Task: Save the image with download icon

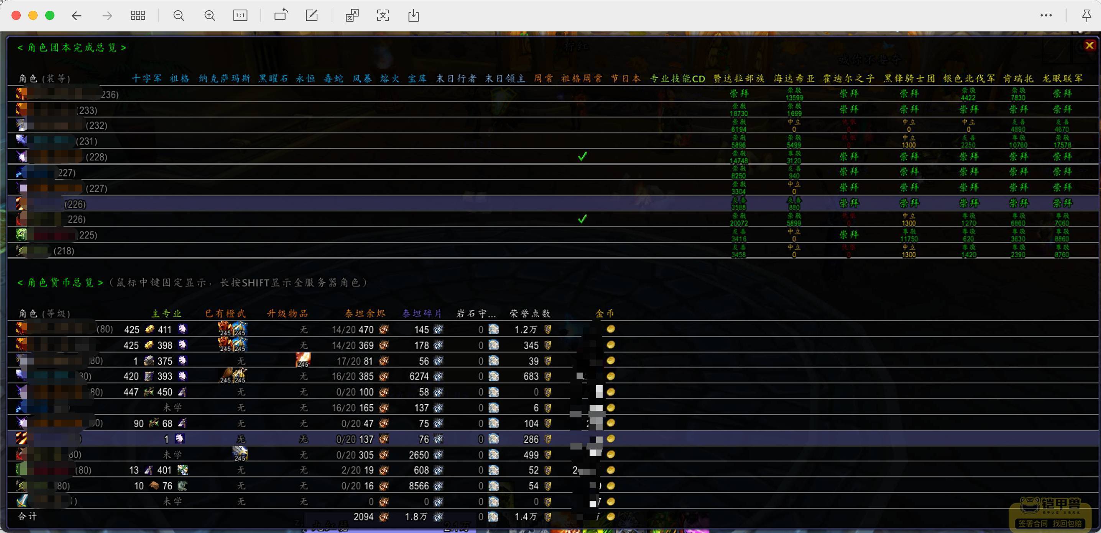Action: coord(413,16)
